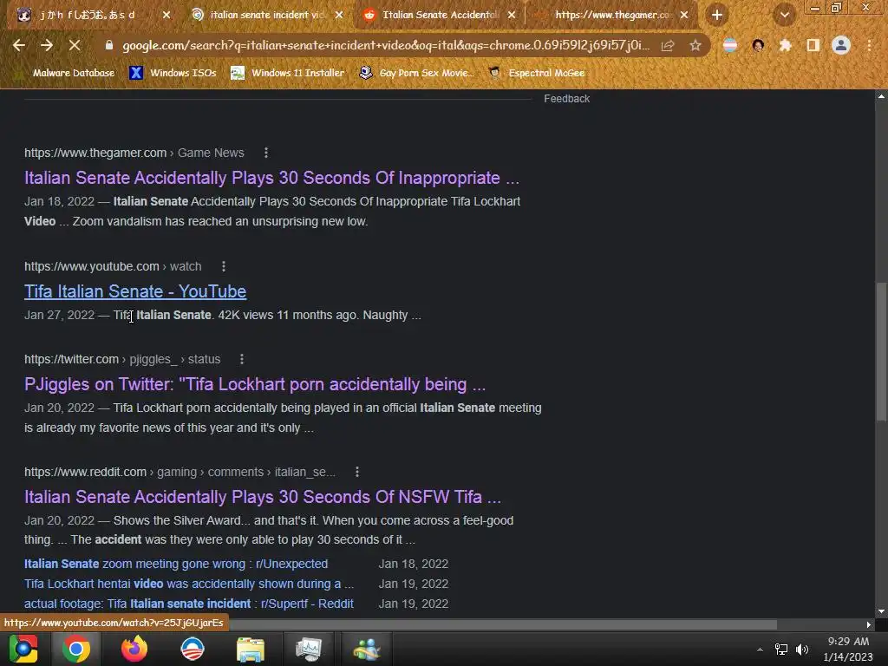Close the thegamer.com tab

pos(684,16)
